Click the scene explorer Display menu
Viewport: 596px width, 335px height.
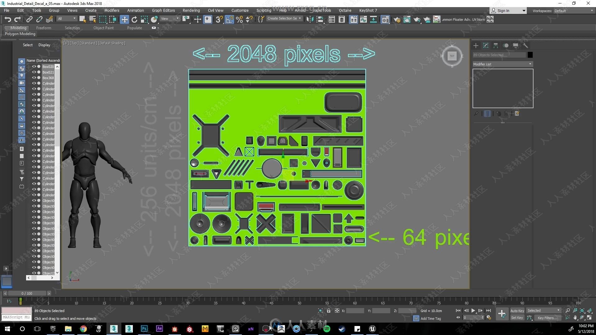(44, 45)
